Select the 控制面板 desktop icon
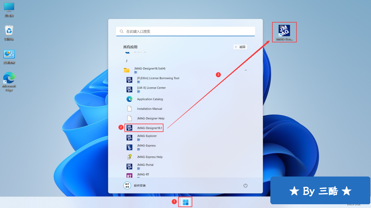This screenshot has height=208, width=371. [x=9, y=57]
